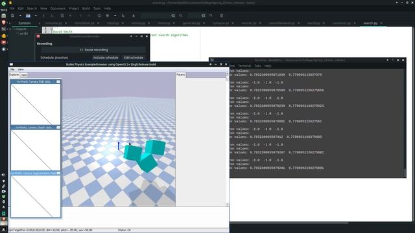Click the clear icon inside the goto-line field
This screenshot has width=415, height=233.
point(203,16)
